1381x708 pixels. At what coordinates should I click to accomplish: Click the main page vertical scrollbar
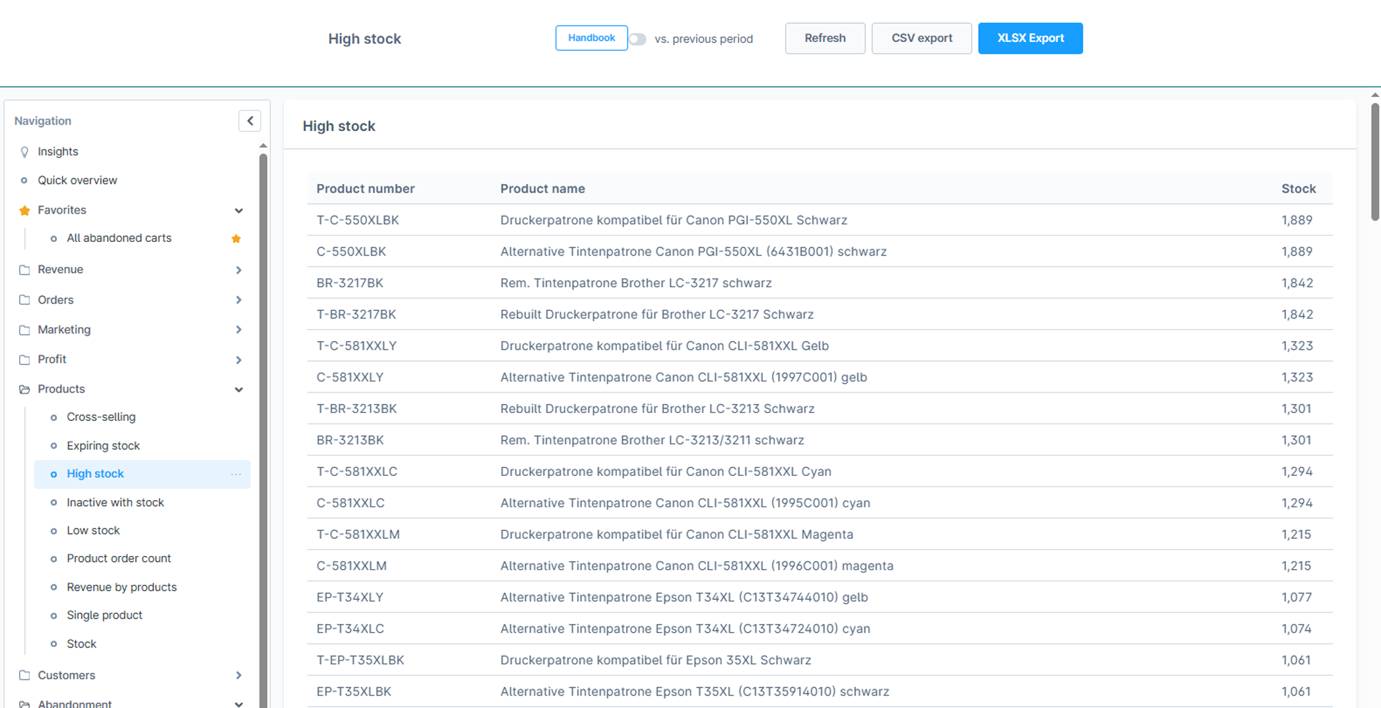1375,161
